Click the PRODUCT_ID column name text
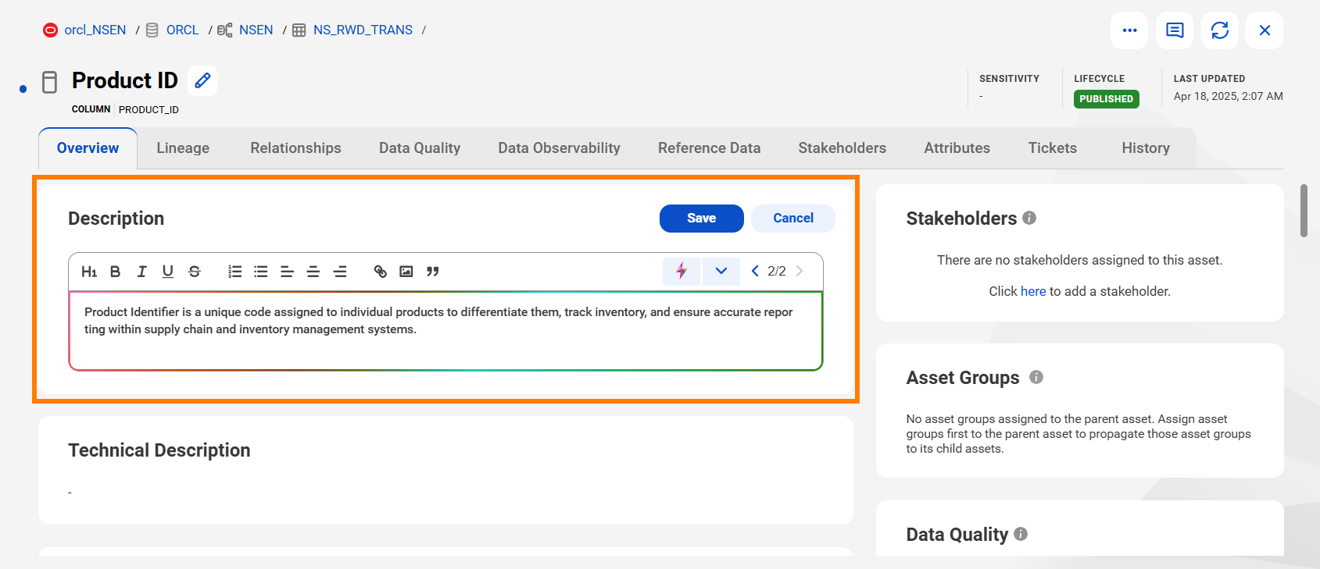 point(148,109)
